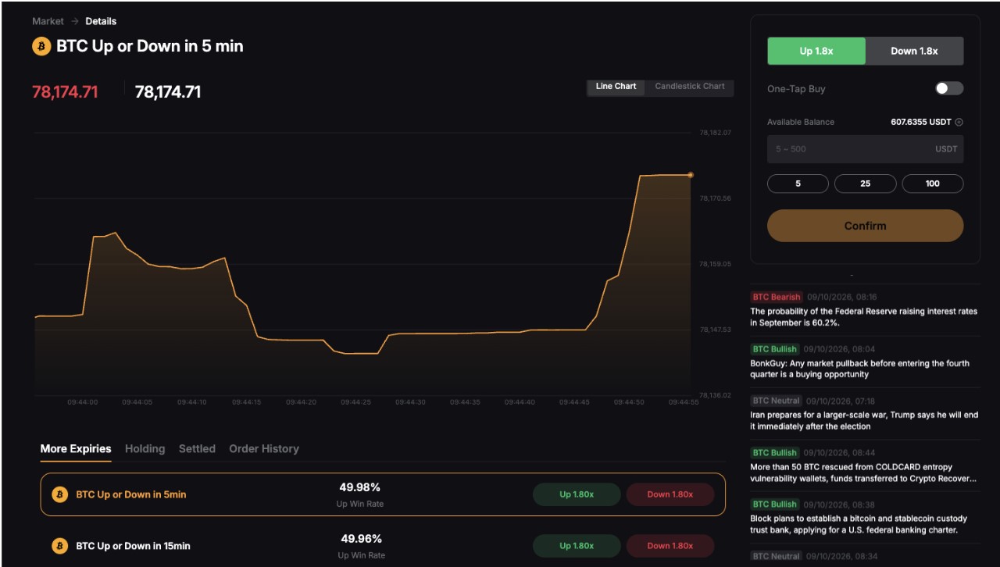Switch to Line Chart view
Screen dimensions: 1000x567
pos(616,87)
